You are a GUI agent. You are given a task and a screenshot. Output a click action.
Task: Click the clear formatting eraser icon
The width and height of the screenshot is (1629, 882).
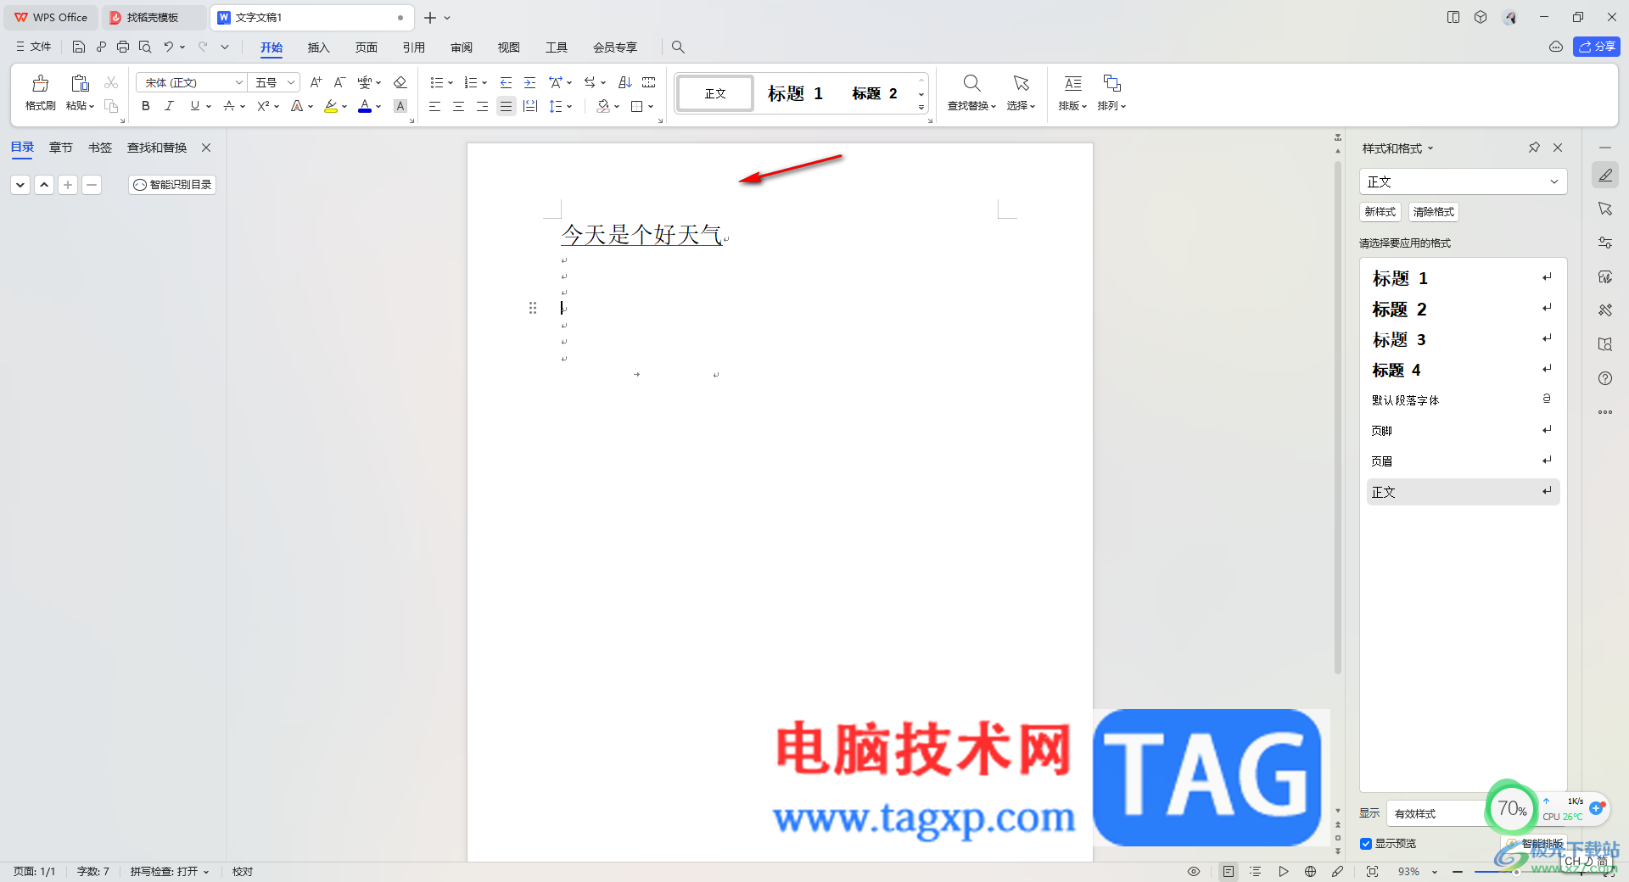tap(400, 82)
